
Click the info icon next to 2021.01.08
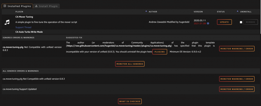(x=208, y=24)
